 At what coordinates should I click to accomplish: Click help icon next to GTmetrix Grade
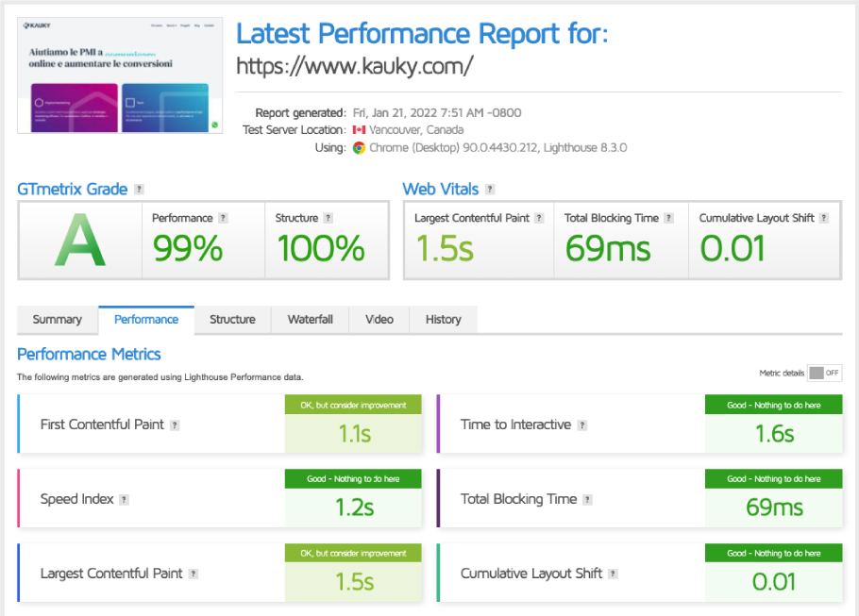pos(139,190)
